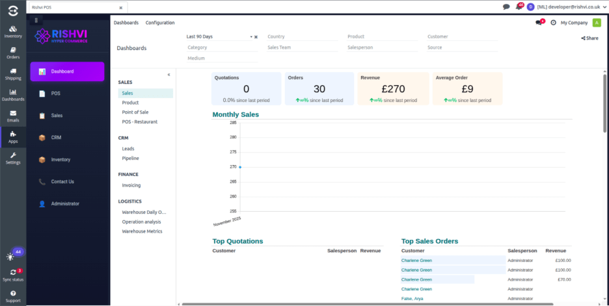Click the clock activities icon near My Company
The image size is (609, 306).
(x=553, y=23)
